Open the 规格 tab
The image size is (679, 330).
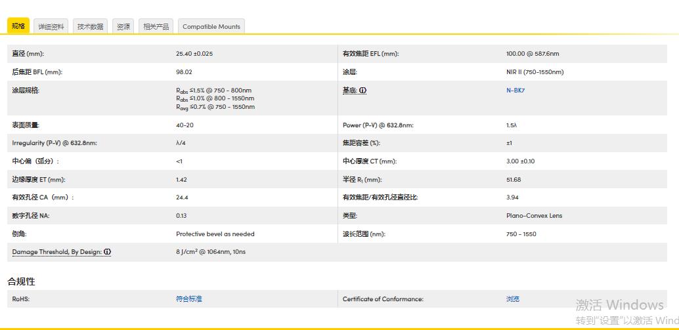click(18, 26)
